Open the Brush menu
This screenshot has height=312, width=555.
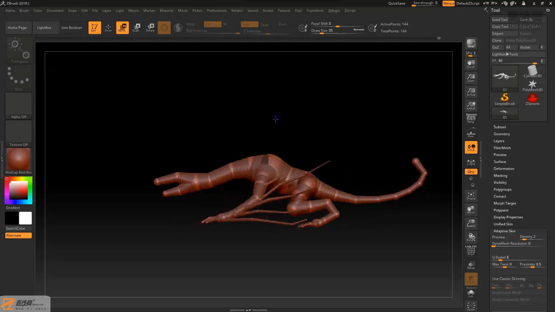coord(24,10)
